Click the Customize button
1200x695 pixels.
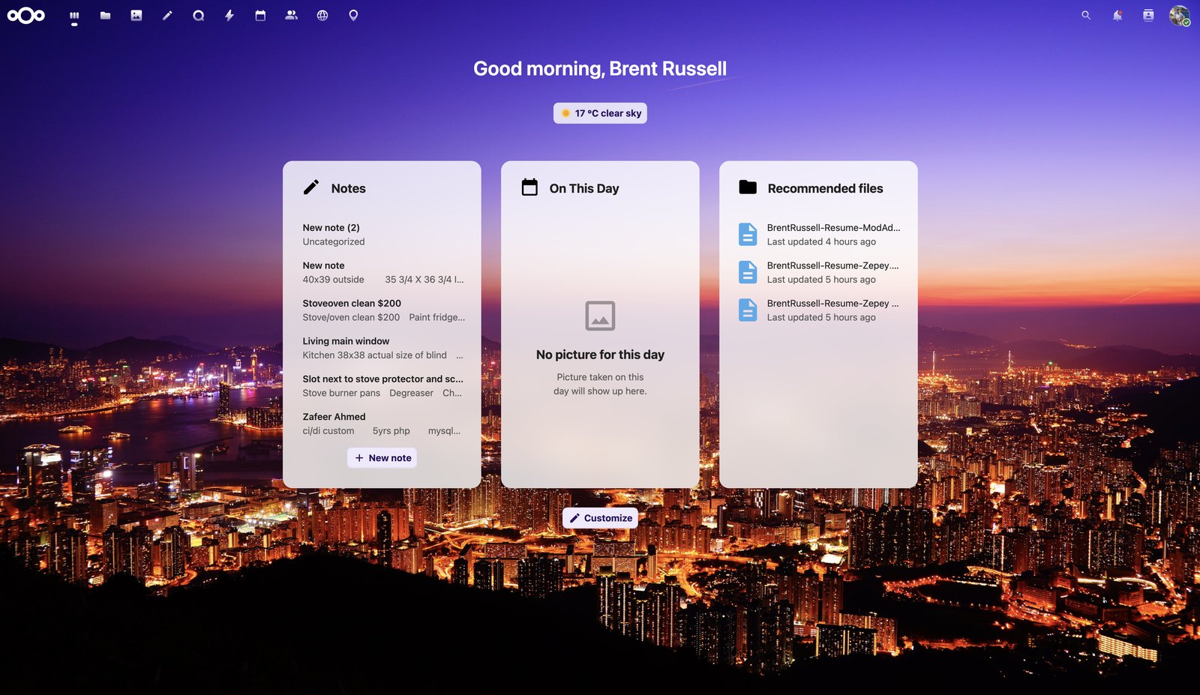coord(600,518)
